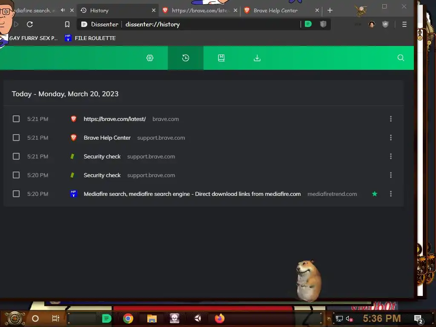Image resolution: width=436 pixels, height=327 pixels.
Task: Check the box for Mediafire search entry
Action: (16, 194)
